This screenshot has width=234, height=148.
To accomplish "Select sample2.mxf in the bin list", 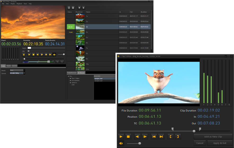I will coord(105,81).
